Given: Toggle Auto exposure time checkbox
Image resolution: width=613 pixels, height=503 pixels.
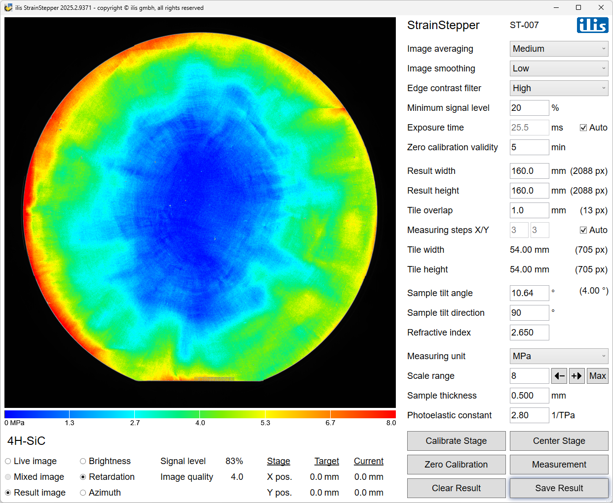Looking at the screenshot, I should coord(583,128).
